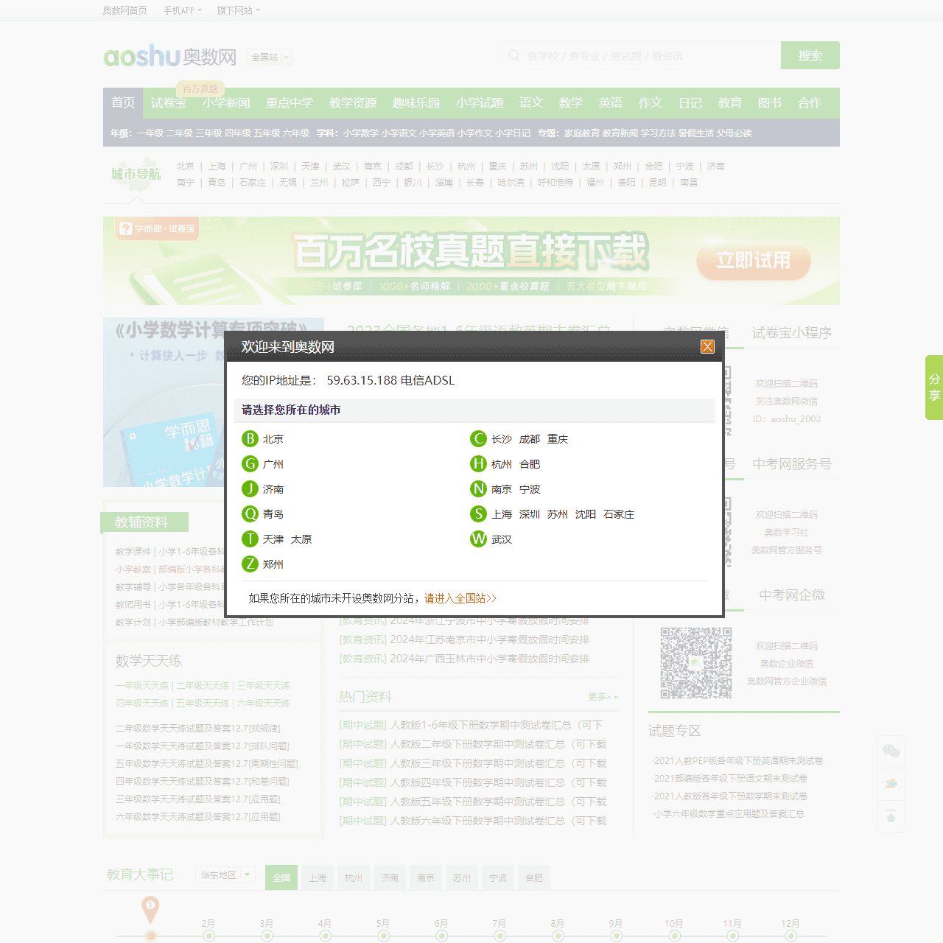Click the green G letter icon beside 广州

[x=250, y=464]
